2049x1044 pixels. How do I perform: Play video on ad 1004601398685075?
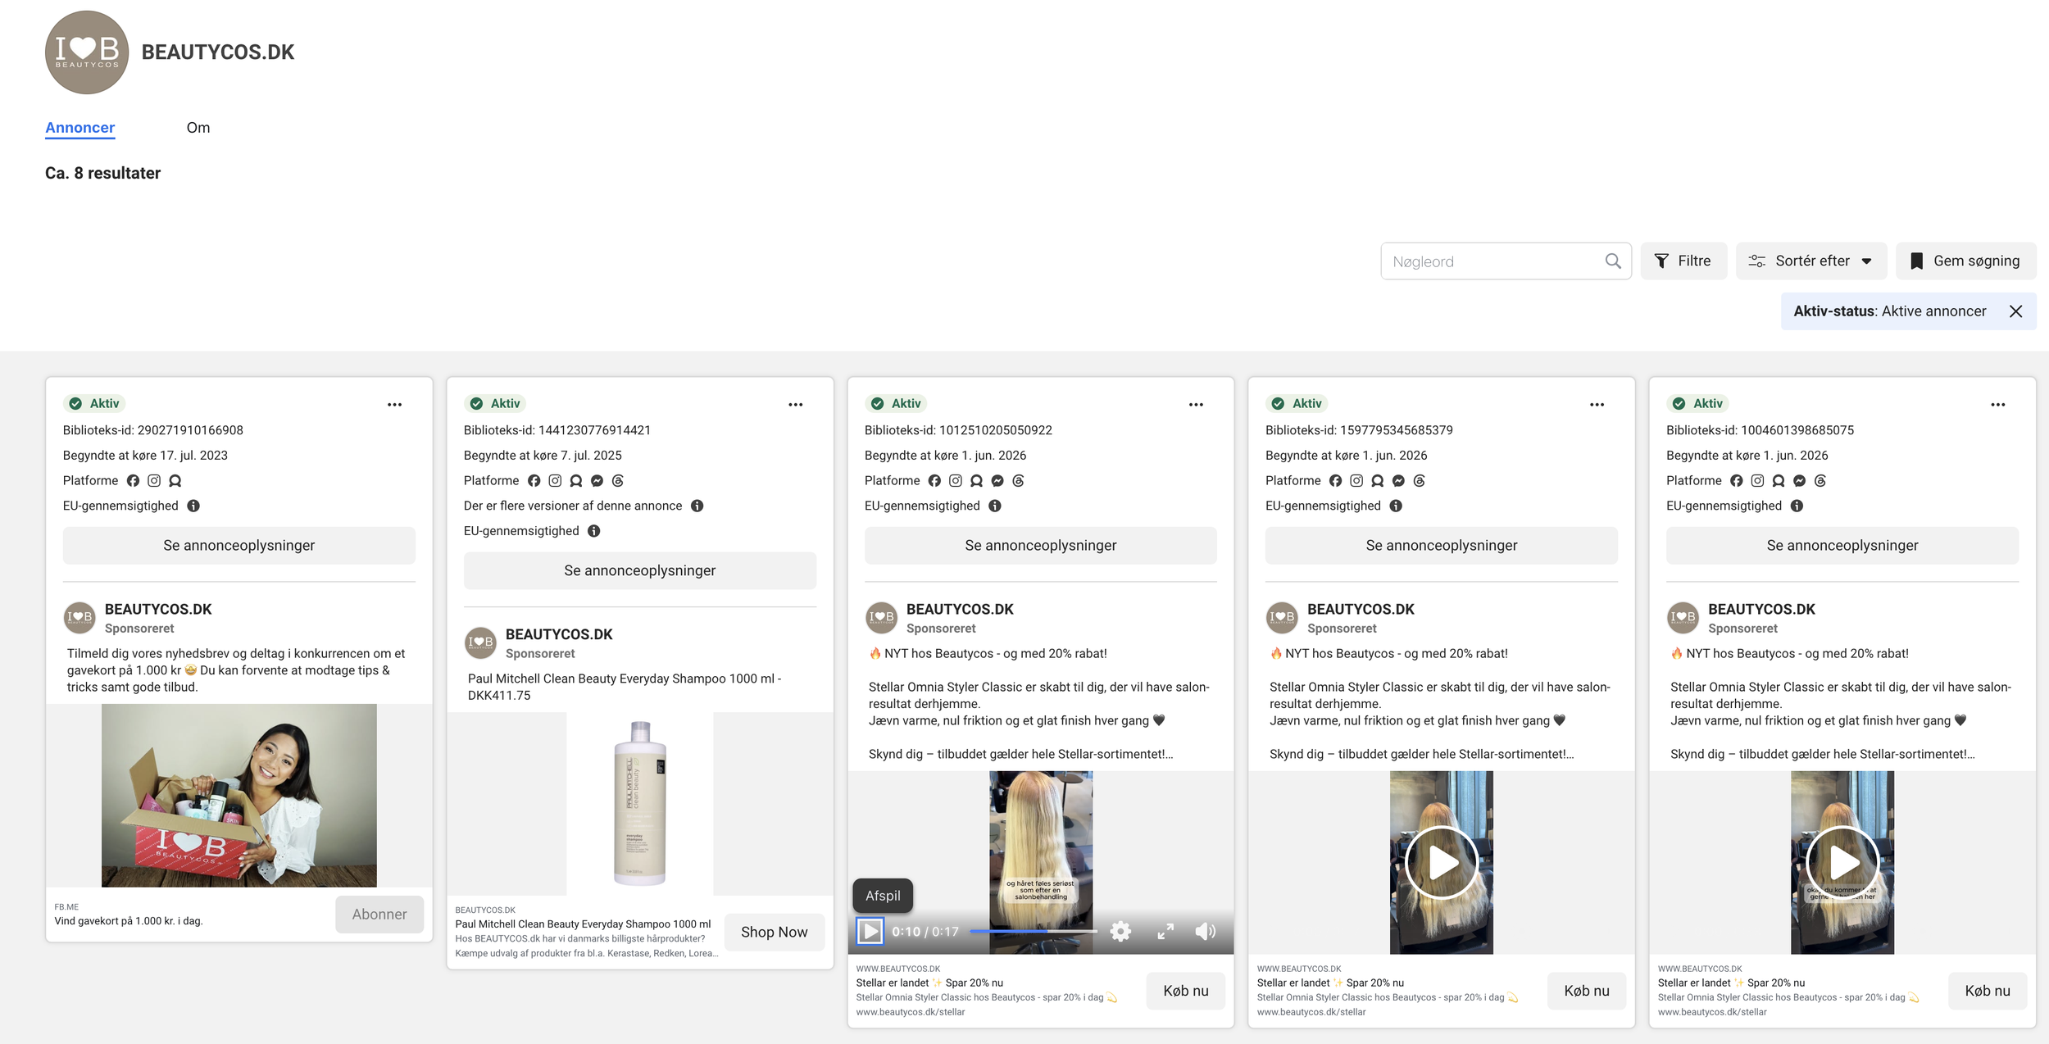click(x=1842, y=863)
